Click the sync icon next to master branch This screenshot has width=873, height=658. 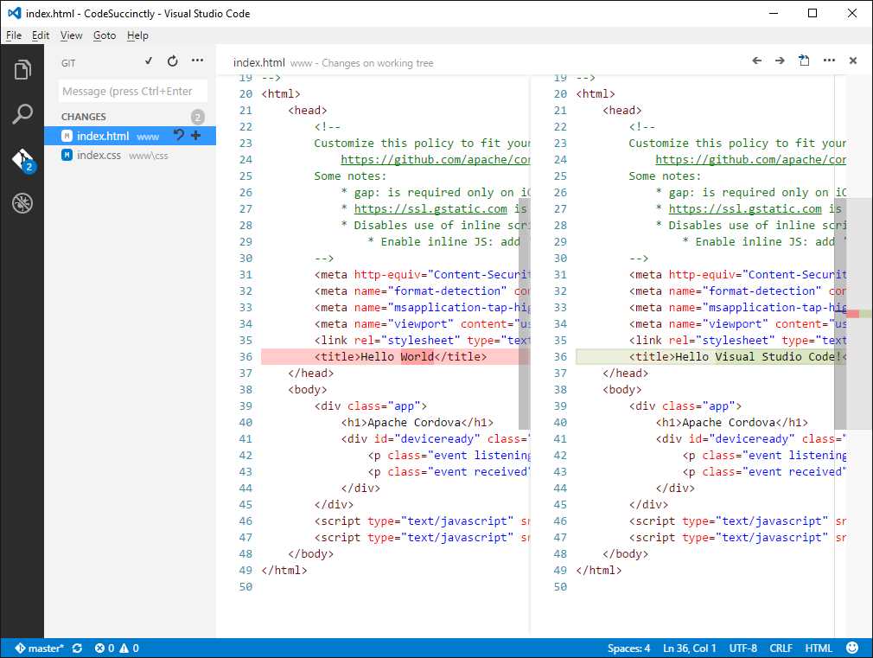pos(77,648)
